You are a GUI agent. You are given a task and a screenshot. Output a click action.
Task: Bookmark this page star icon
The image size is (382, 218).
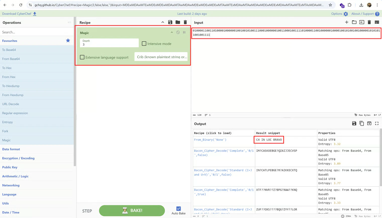coord(330,5)
